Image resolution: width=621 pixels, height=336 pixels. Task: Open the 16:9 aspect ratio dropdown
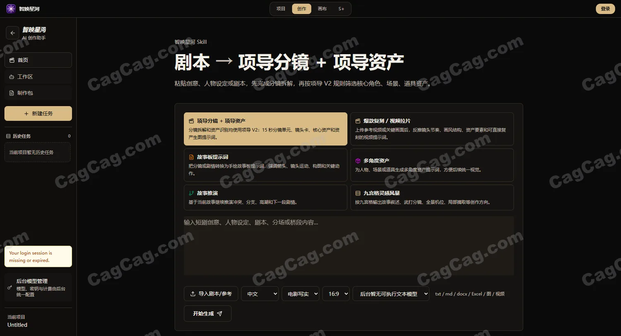point(336,294)
